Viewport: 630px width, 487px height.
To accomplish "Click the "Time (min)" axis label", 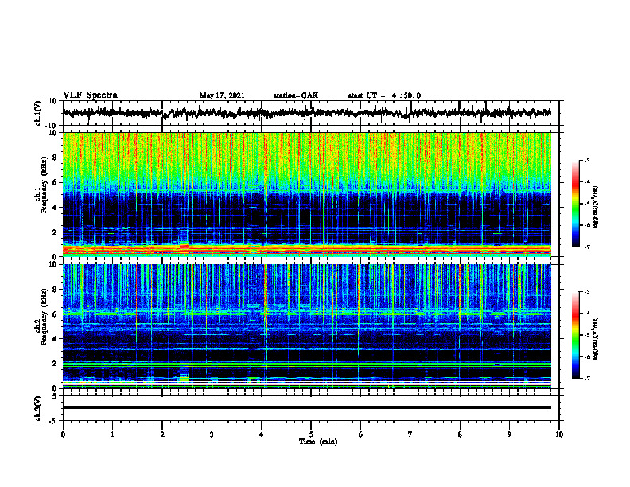I will coord(318,442).
